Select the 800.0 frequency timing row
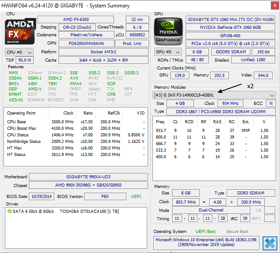 pyautogui.click(x=214, y=137)
